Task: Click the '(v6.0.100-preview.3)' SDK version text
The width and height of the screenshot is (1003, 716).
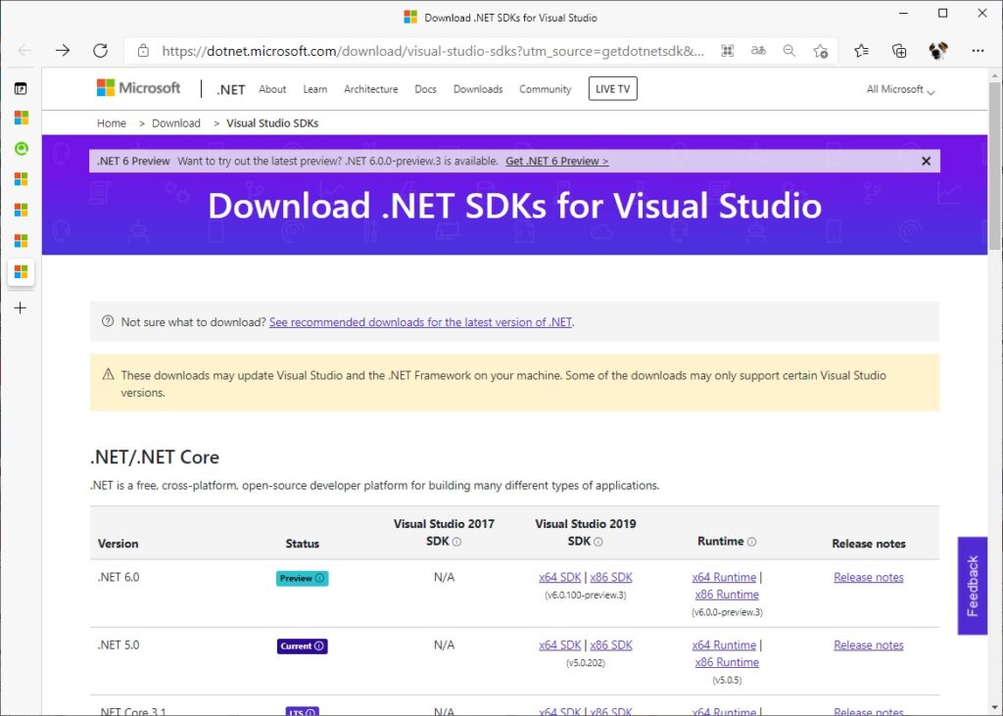Action: tap(586, 596)
